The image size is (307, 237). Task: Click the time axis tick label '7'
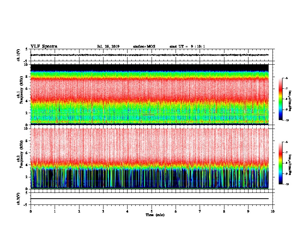pyautogui.click(x=200, y=211)
